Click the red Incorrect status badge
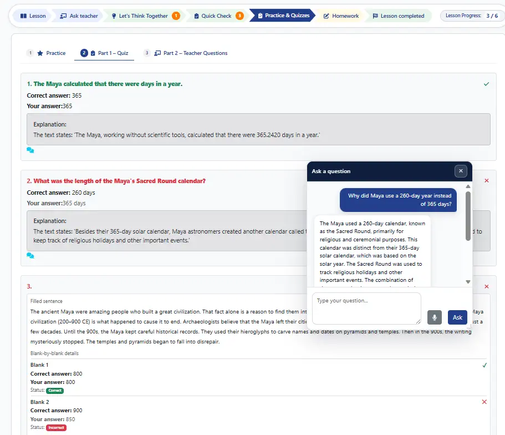Image resolution: width=505 pixels, height=435 pixels. [57, 428]
